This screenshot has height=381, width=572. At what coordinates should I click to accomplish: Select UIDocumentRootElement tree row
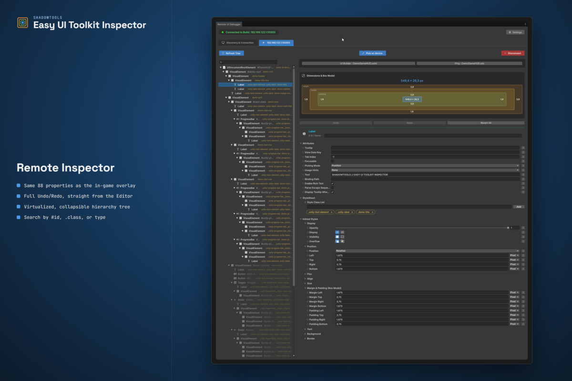click(256, 68)
